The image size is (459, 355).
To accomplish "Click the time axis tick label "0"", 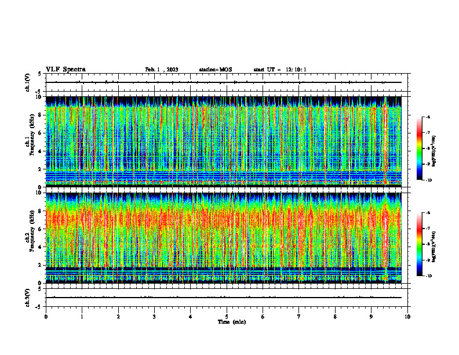I will coord(46,317).
